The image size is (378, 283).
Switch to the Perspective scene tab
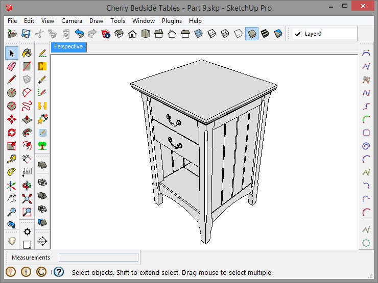coord(68,47)
